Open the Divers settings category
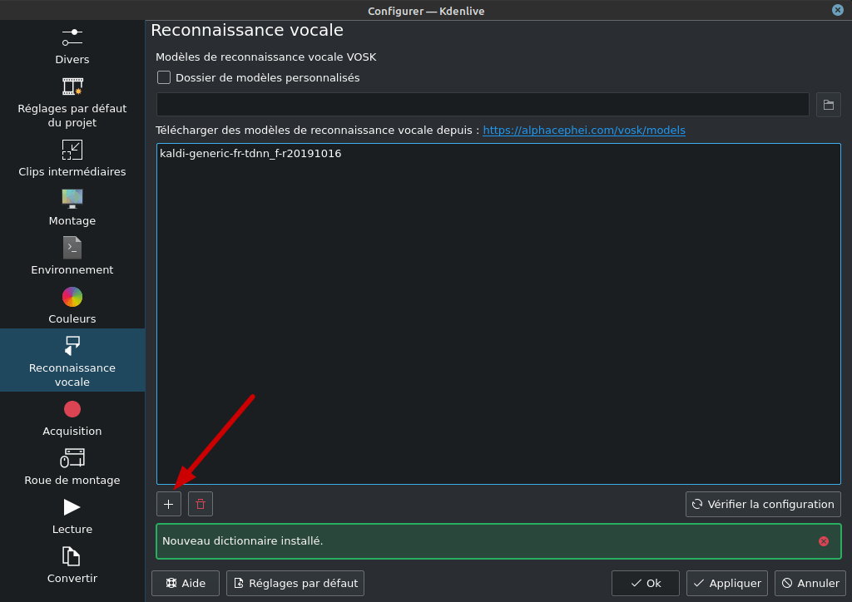 pyautogui.click(x=72, y=46)
